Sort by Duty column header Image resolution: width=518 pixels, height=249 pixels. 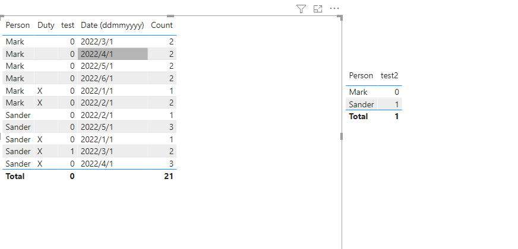pyautogui.click(x=46, y=25)
